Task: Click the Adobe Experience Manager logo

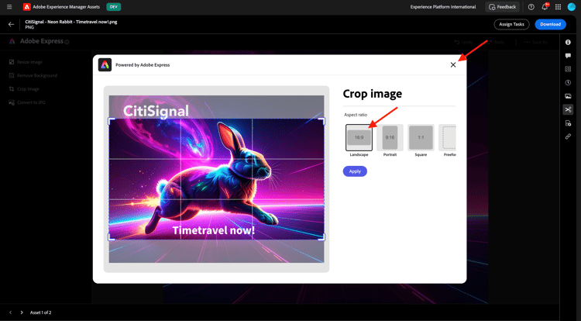Action: (26, 7)
